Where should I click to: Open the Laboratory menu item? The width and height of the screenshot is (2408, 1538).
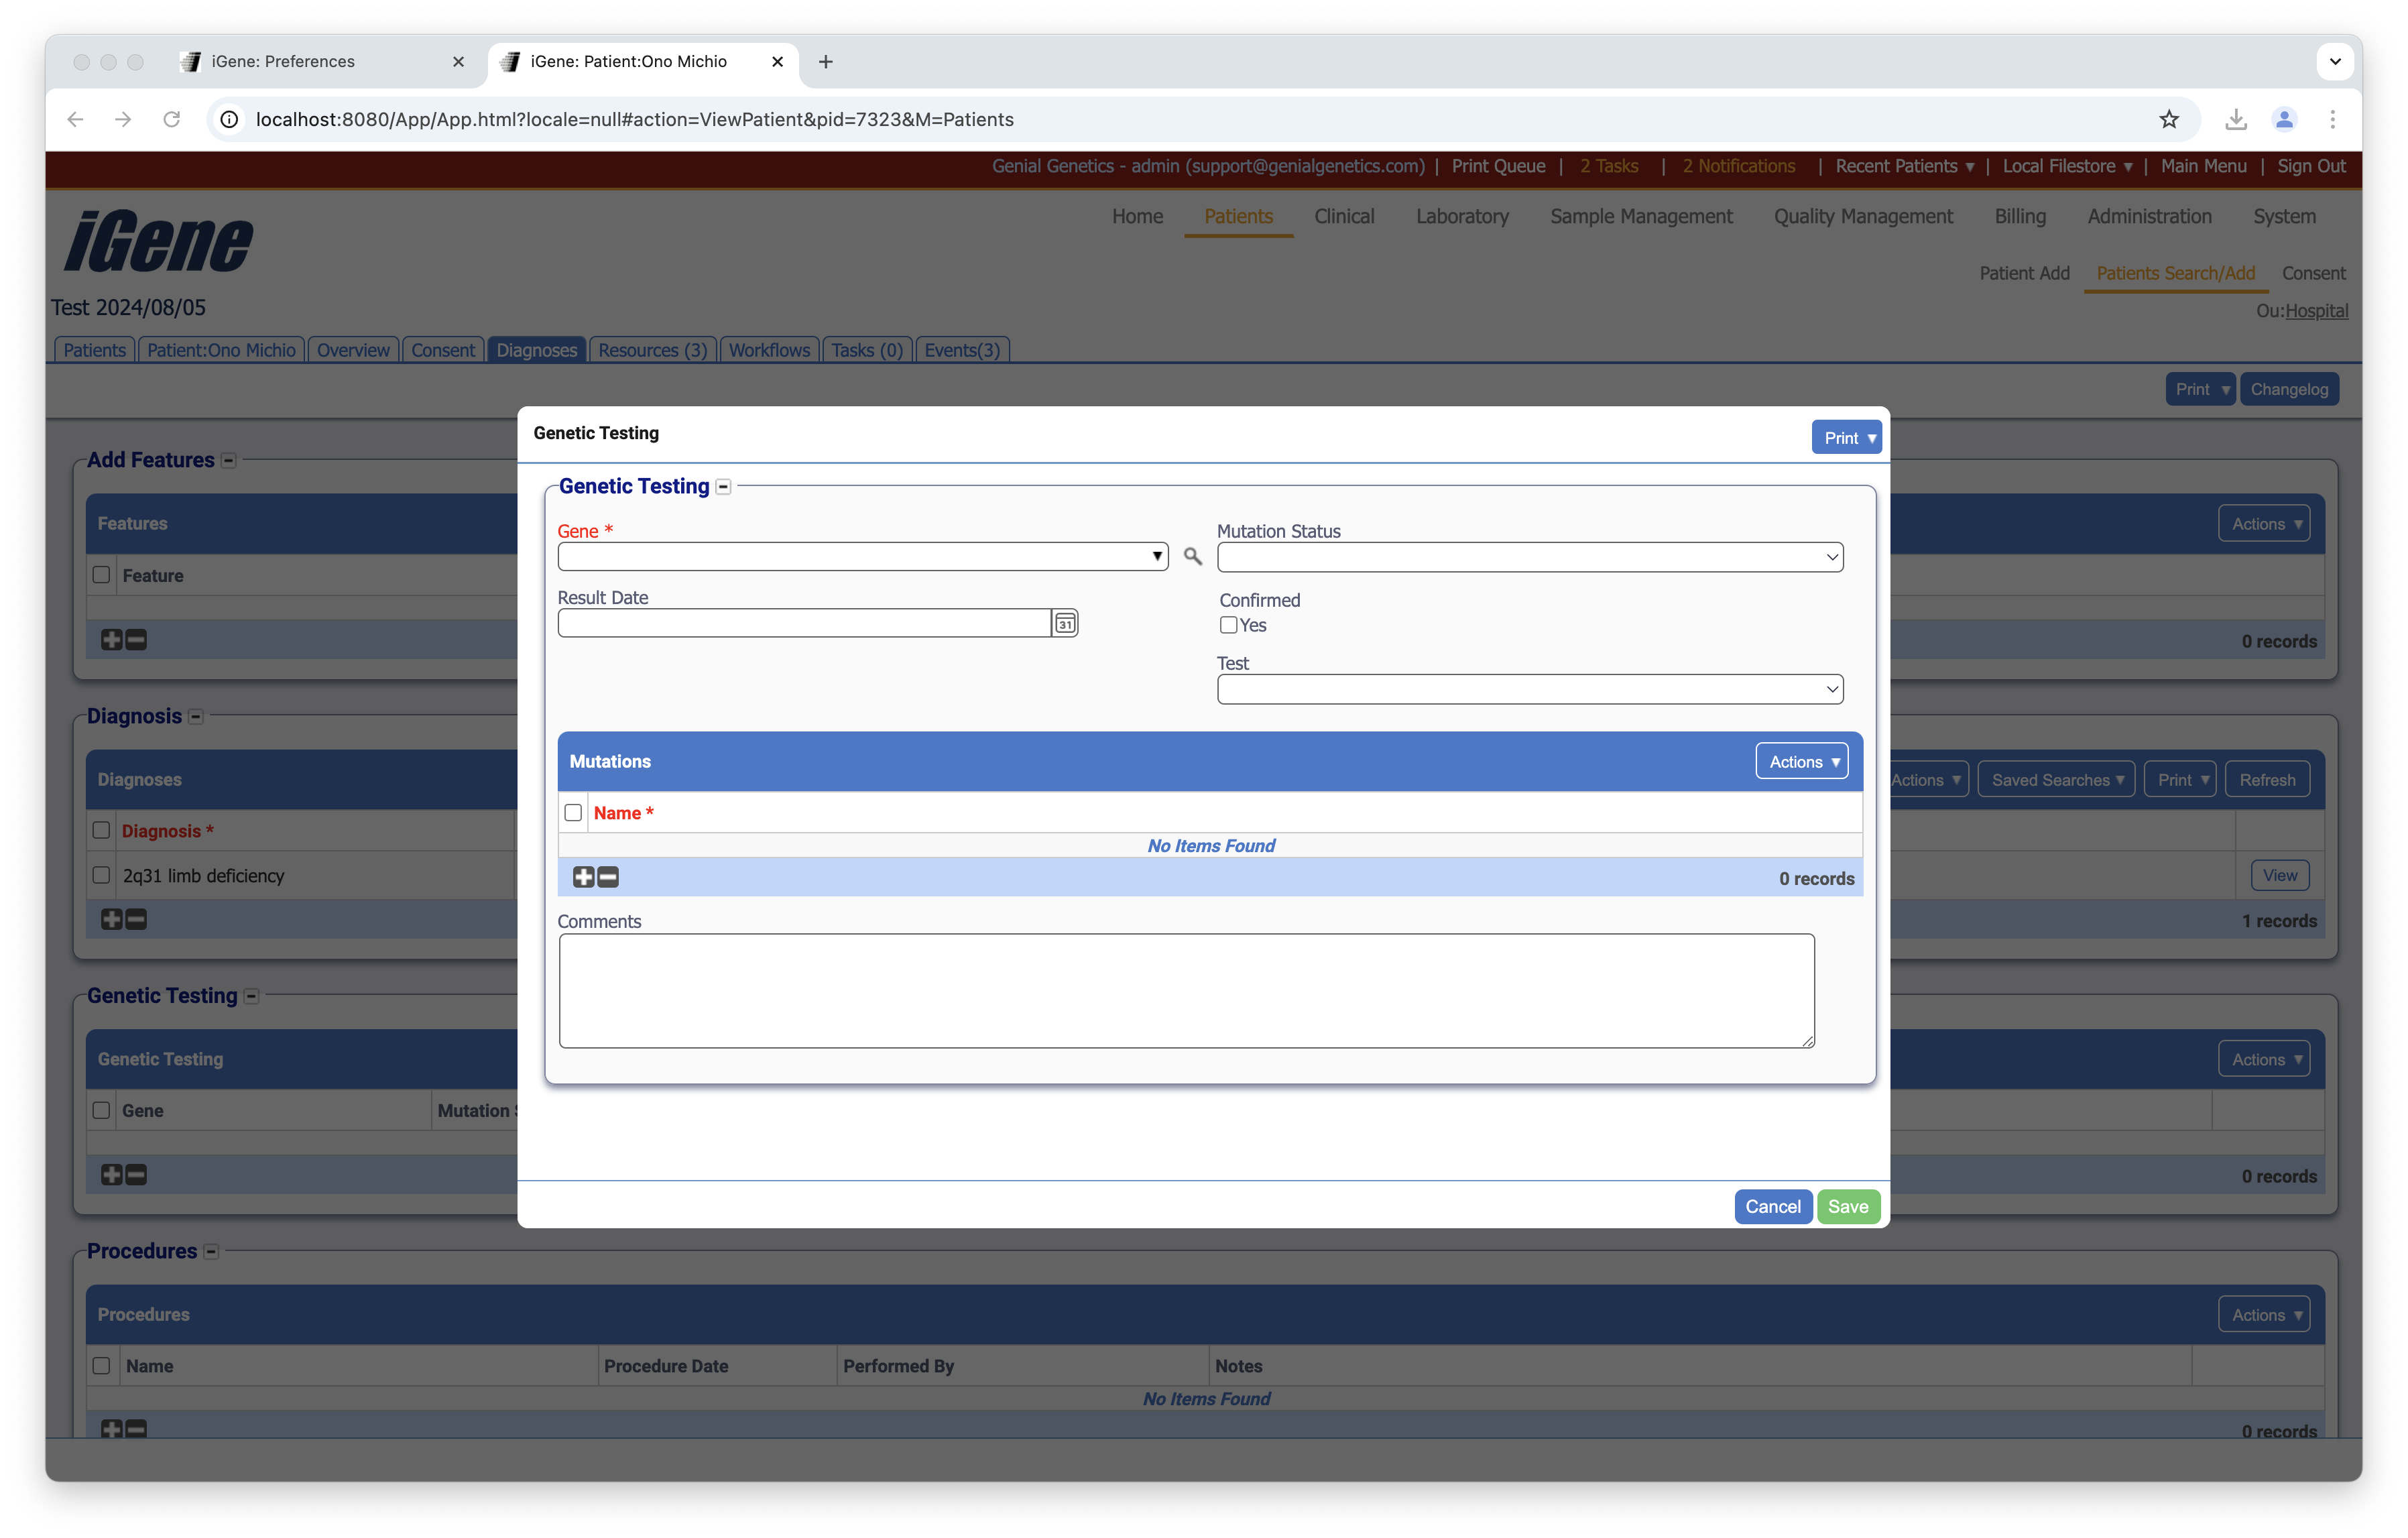tap(1462, 216)
